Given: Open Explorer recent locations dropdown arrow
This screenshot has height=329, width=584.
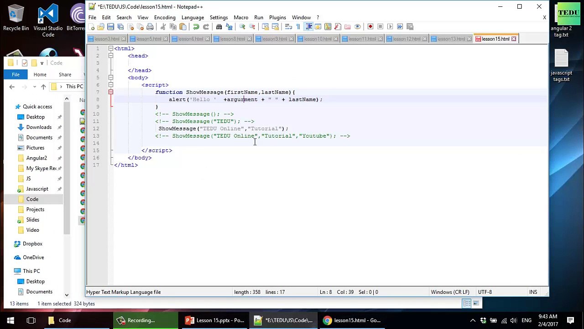Looking at the screenshot, I should (34, 87).
